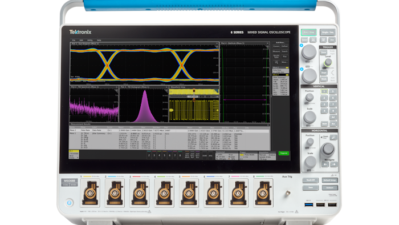Tap the AFG button on settings bar
This screenshot has height=225, width=399.
click(210, 155)
